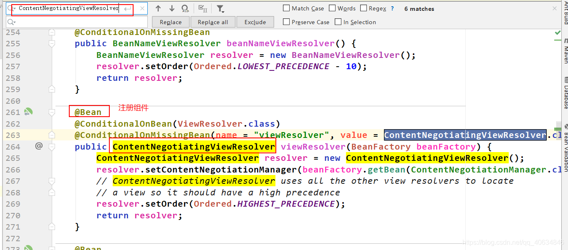
Task: Click HIGHEST_PRECEDENCE constant on line 269
Action: coord(286,204)
